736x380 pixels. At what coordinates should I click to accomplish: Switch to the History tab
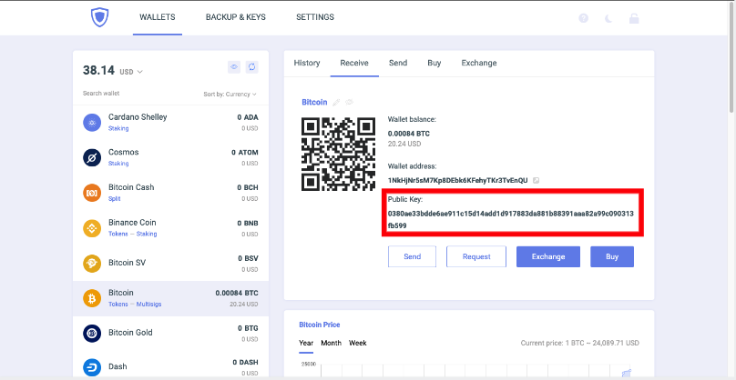(307, 64)
